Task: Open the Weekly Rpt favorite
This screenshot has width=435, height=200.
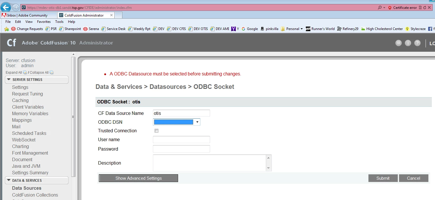Action: coord(139,29)
